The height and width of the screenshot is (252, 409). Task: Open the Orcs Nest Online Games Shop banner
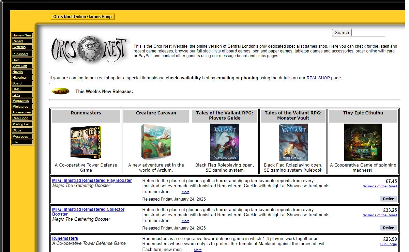click(x=82, y=16)
